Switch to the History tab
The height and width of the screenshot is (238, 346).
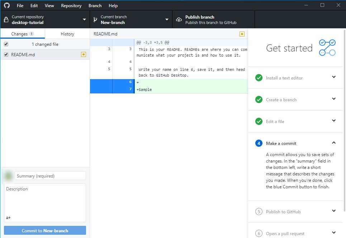[x=67, y=34]
